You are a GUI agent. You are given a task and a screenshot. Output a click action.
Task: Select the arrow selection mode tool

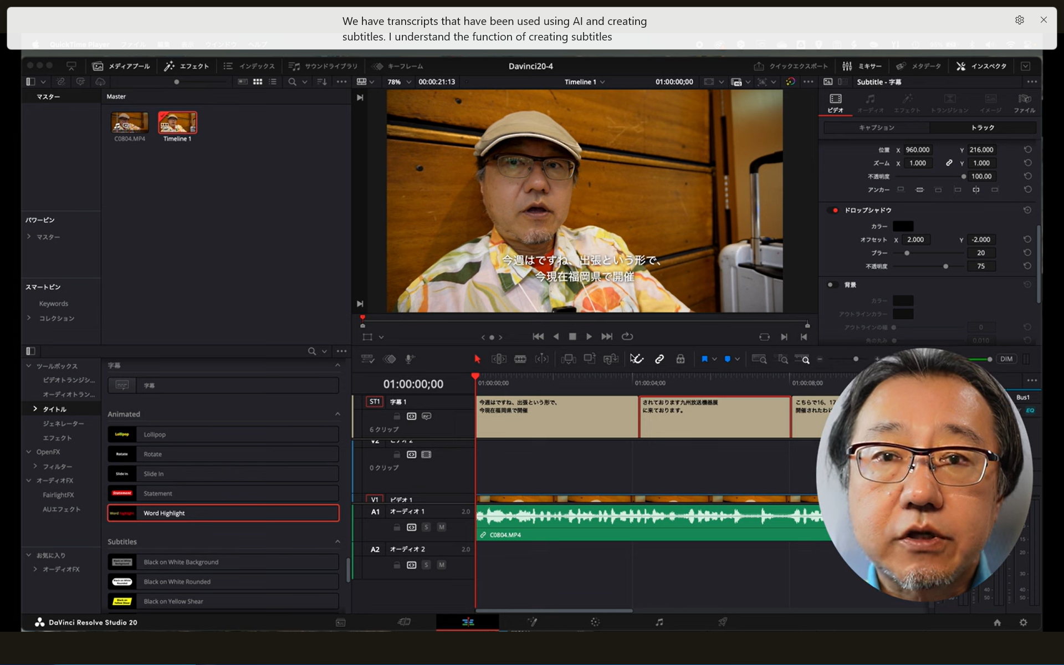(x=477, y=359)
